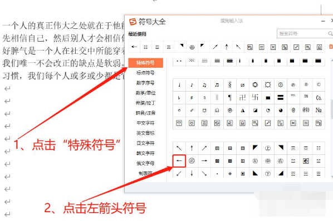Insert the Taurus ♉ zodiac symbol

(192, 123)
